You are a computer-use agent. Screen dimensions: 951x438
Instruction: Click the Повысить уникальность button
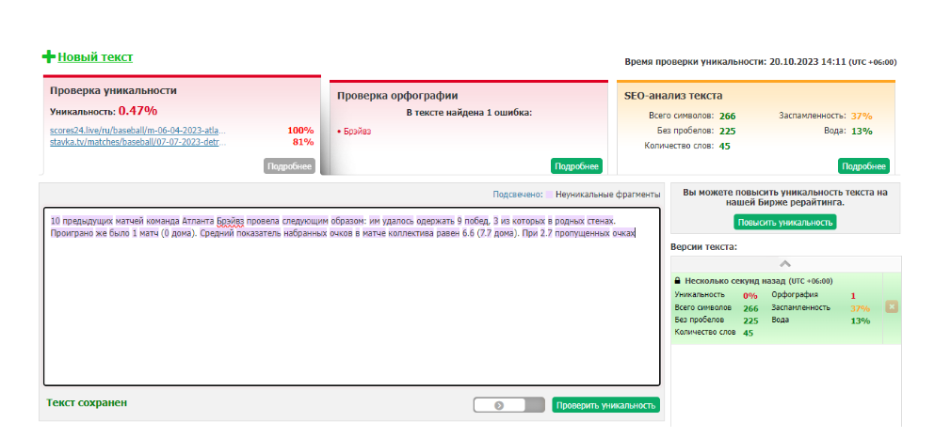tap(785, 223)
